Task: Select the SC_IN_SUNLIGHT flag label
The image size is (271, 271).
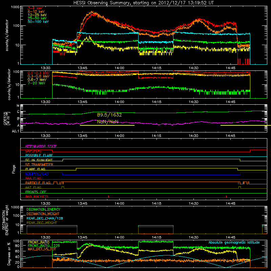Action: coord(39,160)
